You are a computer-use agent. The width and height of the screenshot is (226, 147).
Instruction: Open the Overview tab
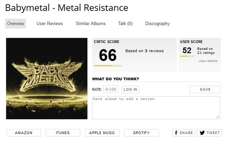pos(16,23)
